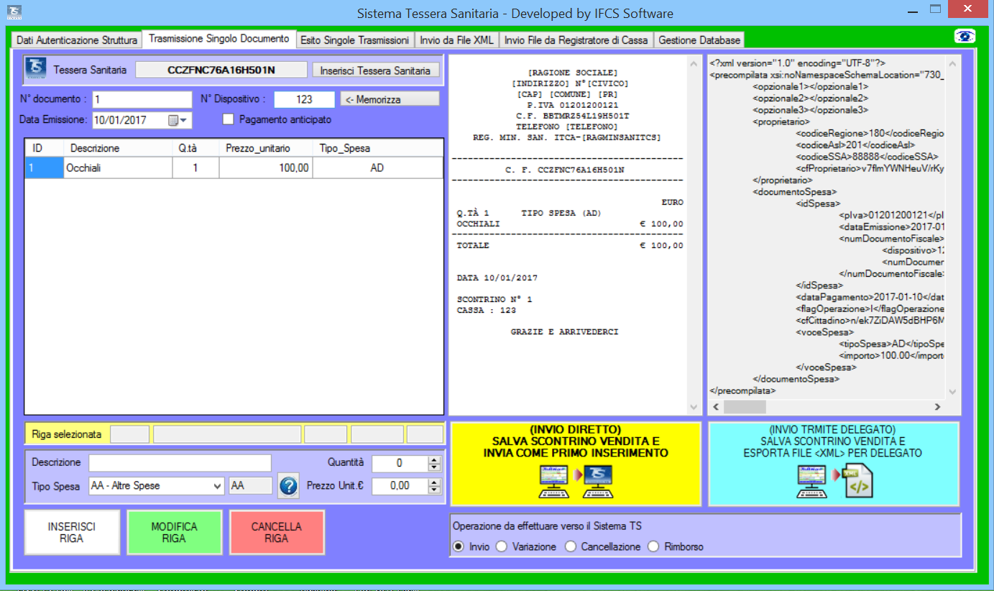Decrease Prezzo Unit.€ with the down arrow
This screenshot has height=591, width=994.
[x=433, y=490]
